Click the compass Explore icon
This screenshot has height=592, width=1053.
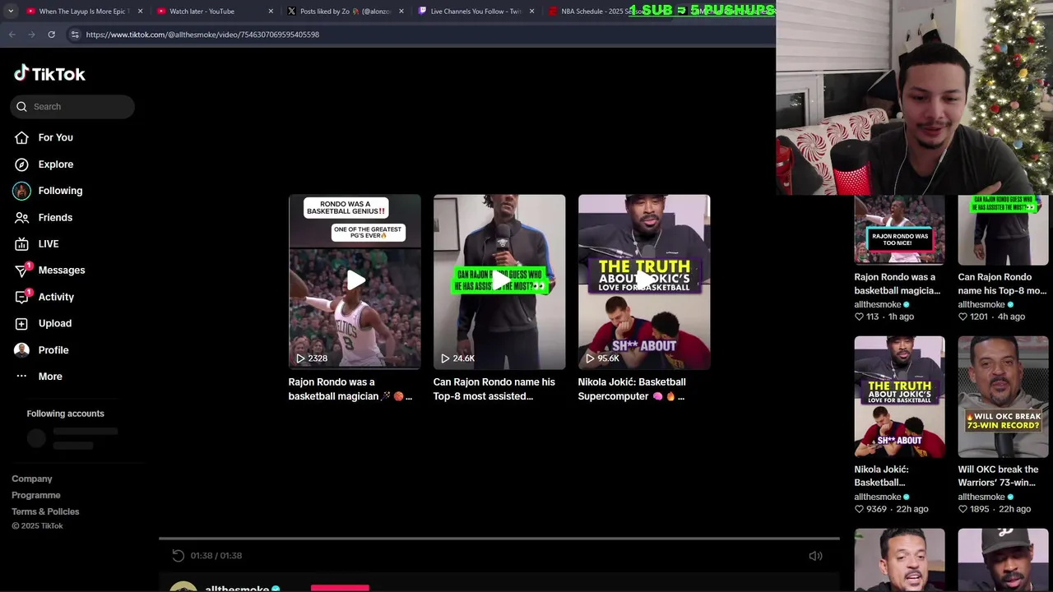[21, 164]
